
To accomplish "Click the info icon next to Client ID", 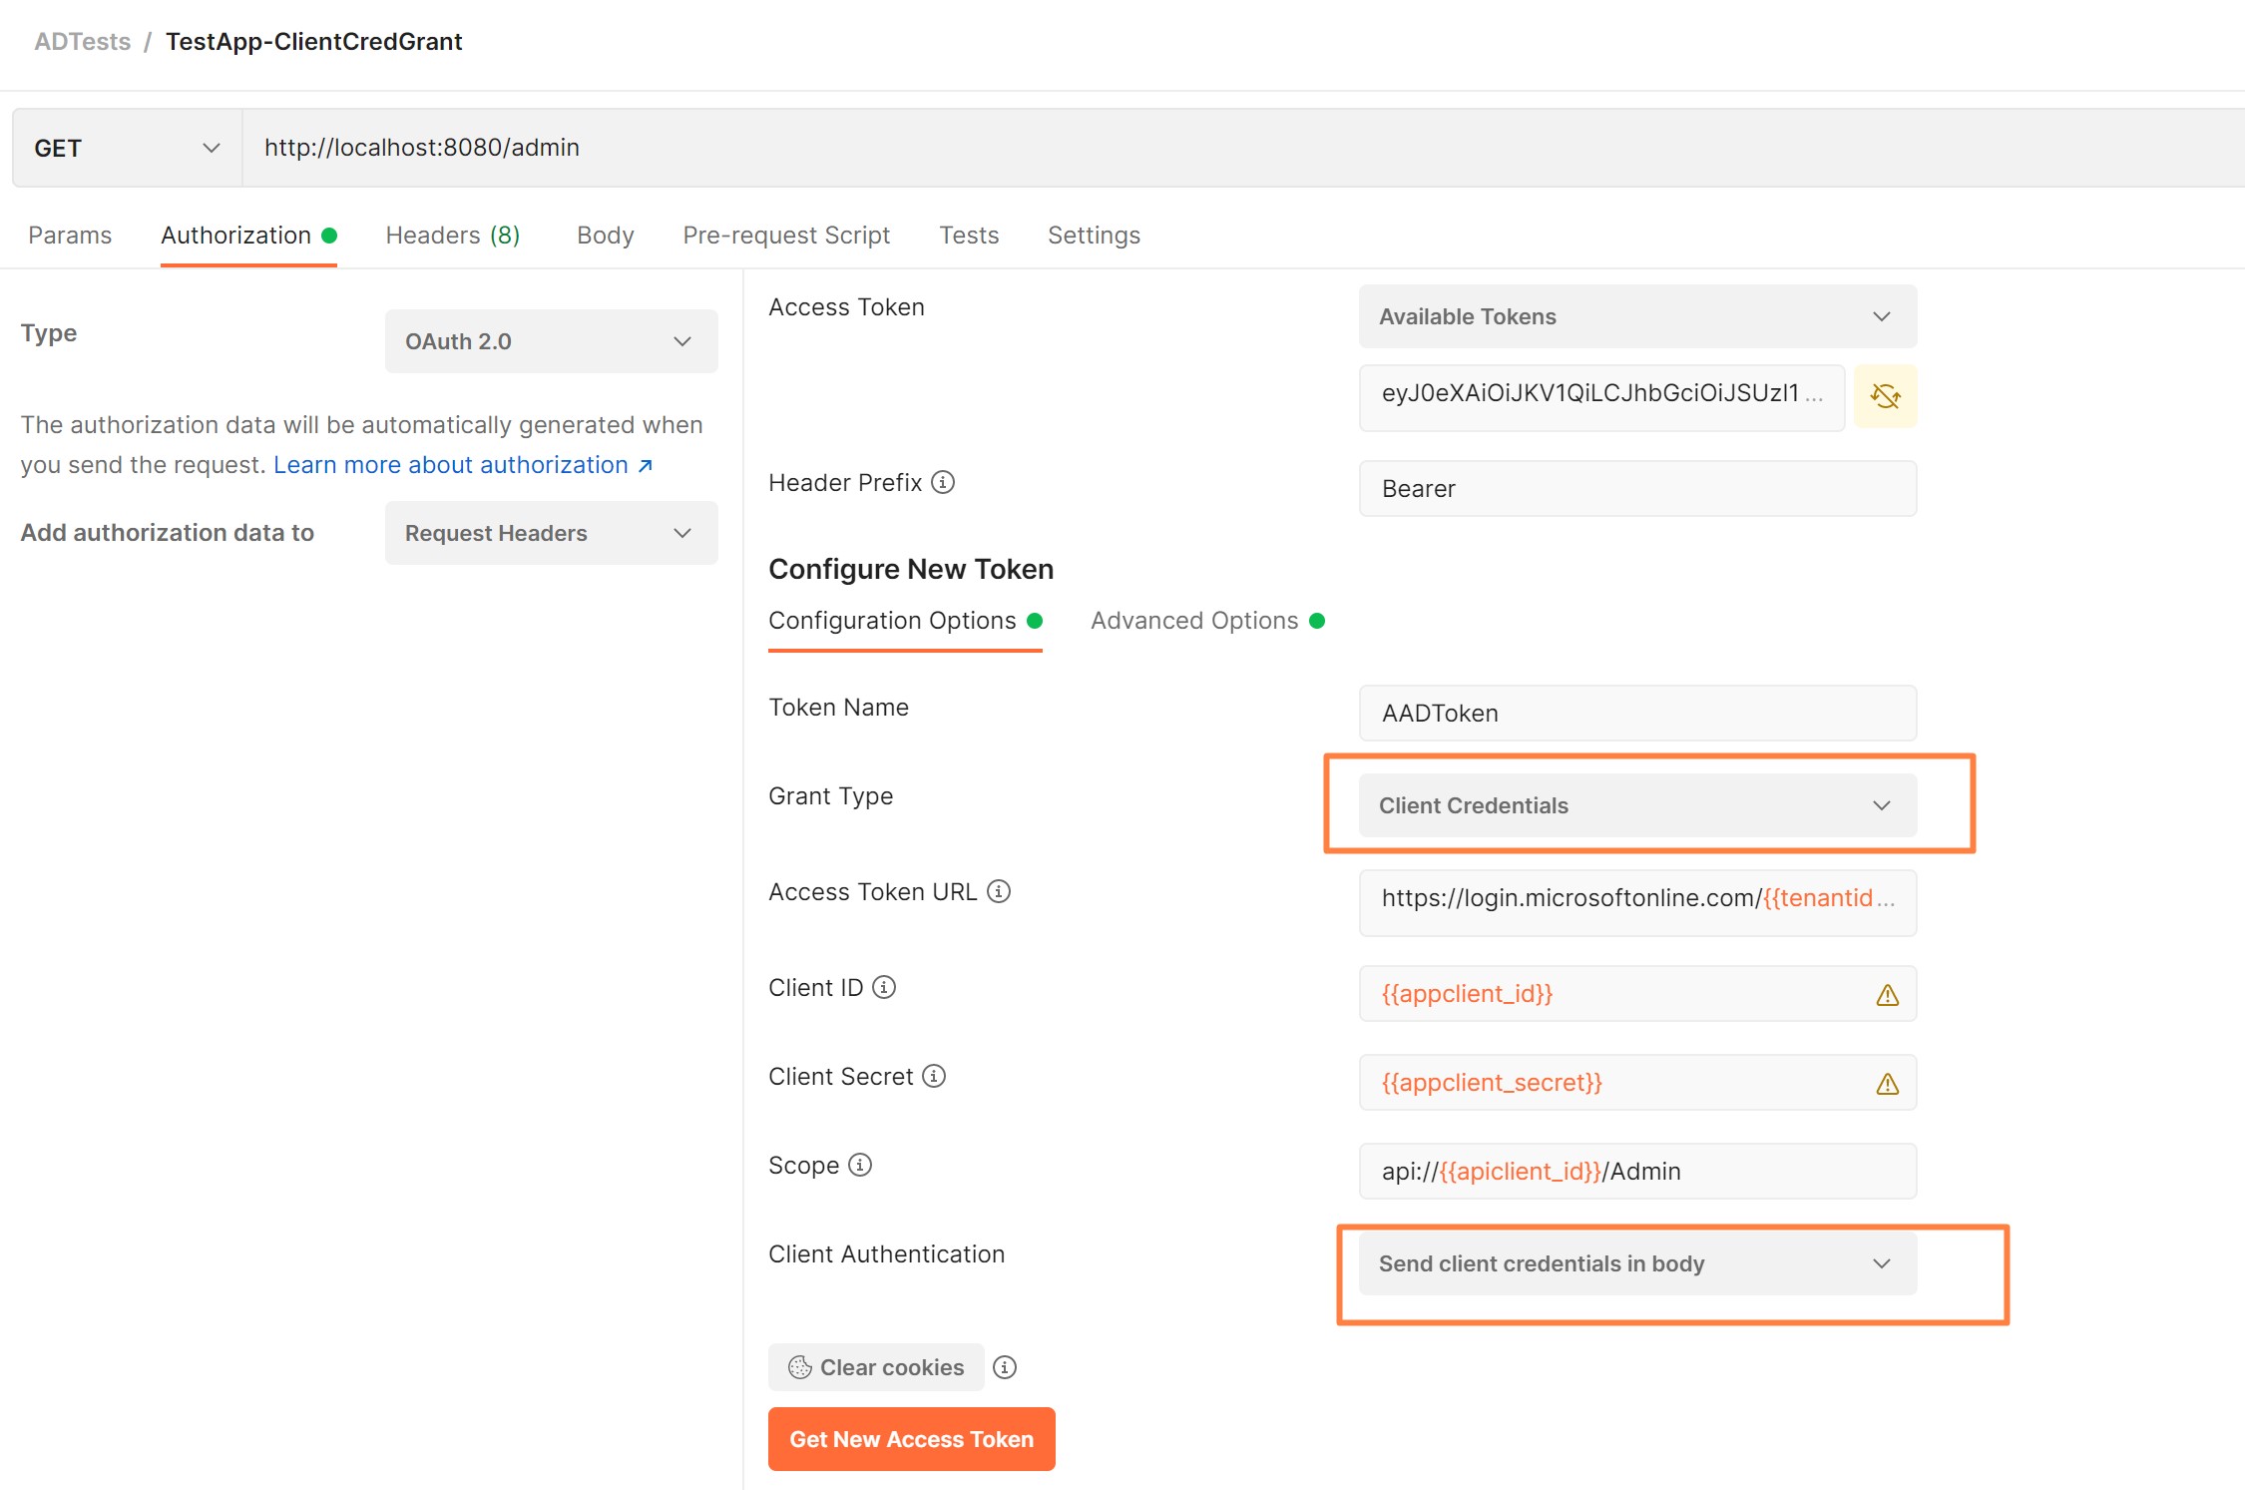I will pos(884,987).
